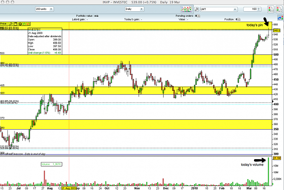Click the small icon next to Position count
The height and width of the screenshot is (190, 284).
239,19
